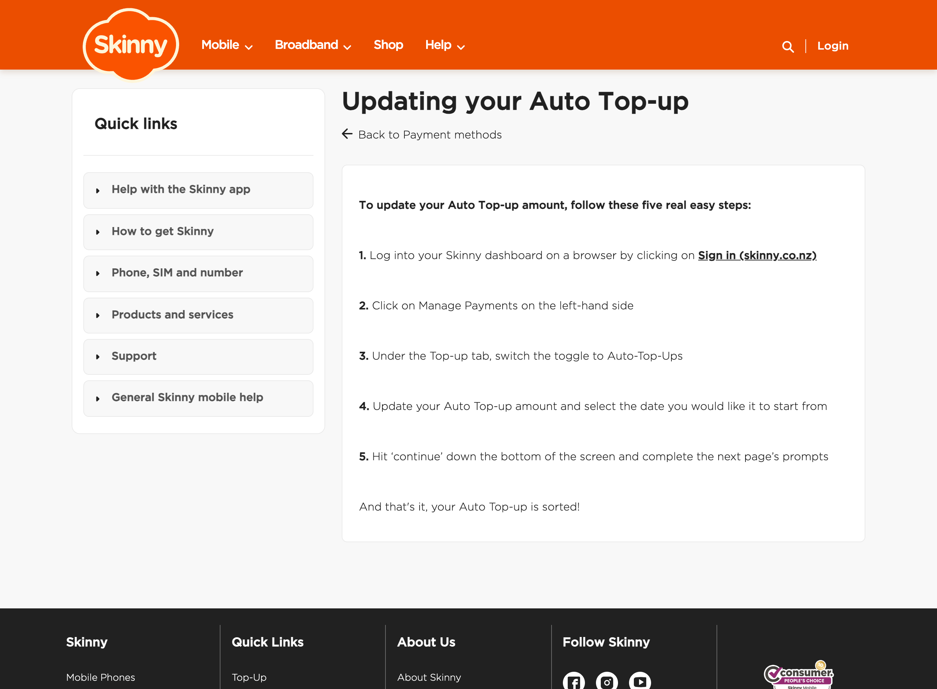Image resolution: width=937 pixels, height=689 pixels.
Task: Click 'your Auto Top-up is sorted!' text
Action: (505, 507)
